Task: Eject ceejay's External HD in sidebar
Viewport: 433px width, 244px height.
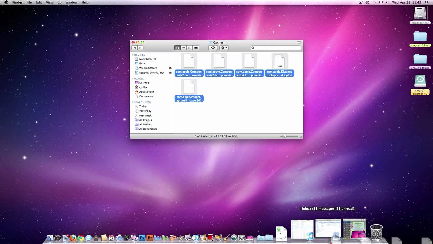Action: (x=170, y=73)
